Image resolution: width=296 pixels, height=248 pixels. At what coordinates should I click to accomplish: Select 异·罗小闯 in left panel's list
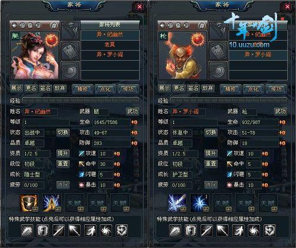pyautogui.click(x=110, y=54)
